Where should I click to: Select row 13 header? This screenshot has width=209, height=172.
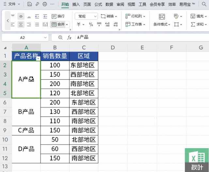(x=5, y=166)
